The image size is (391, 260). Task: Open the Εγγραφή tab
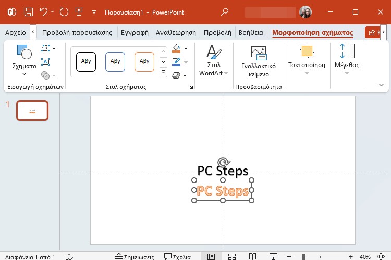point(135,33)
